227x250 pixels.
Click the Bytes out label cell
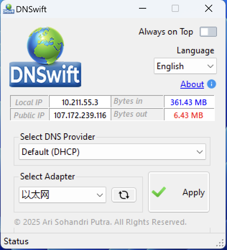[x=137, y=115]
